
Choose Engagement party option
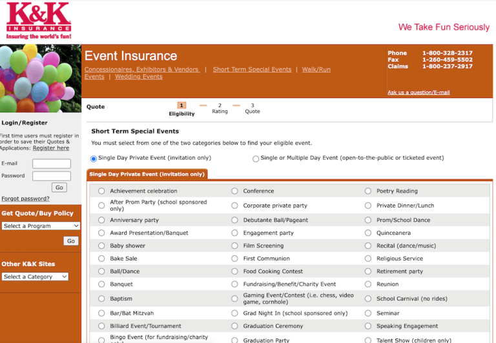(x=234, y=233)
